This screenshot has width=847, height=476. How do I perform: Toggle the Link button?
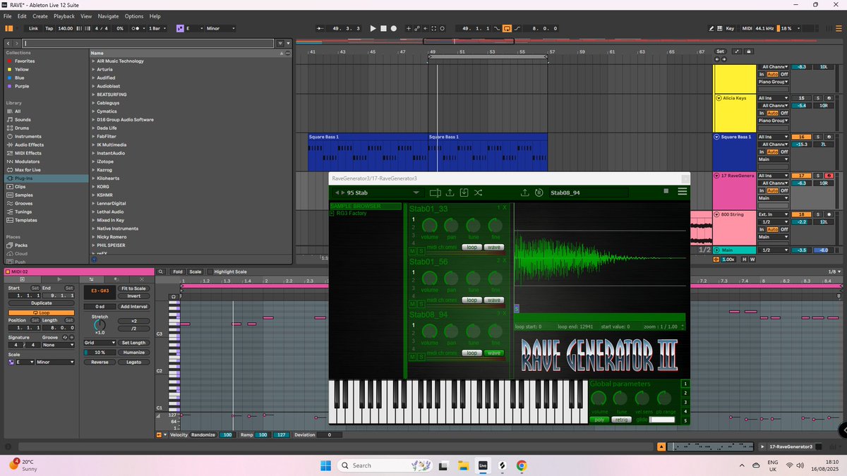(x=33, y=28)
